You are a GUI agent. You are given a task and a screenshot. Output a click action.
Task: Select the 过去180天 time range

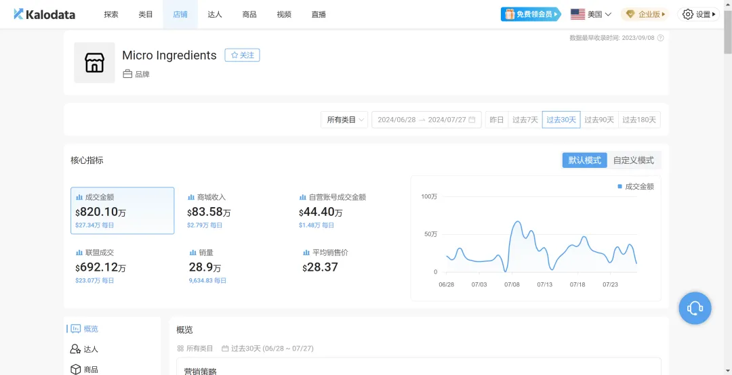639,120
